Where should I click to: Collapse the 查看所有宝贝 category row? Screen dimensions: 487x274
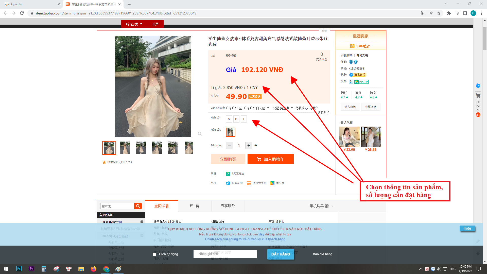point(142,222)
